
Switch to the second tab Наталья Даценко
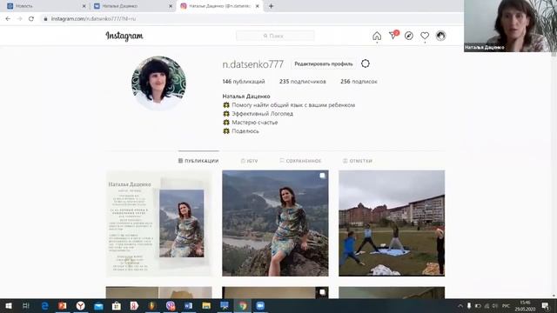pyautogui.click(x=133, y=6)
